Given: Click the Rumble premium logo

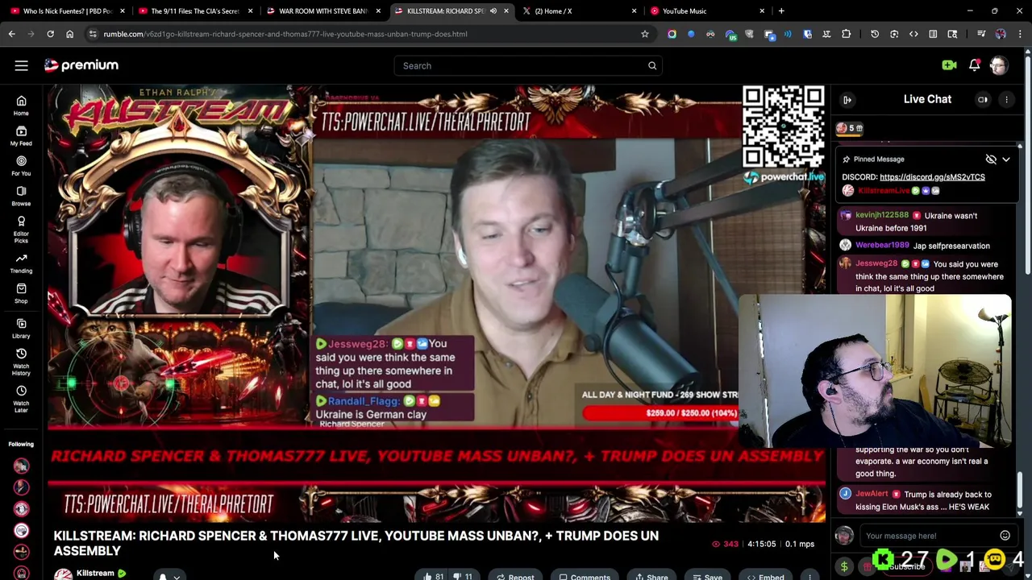Looking at the screenshot, I should point(81,65).
